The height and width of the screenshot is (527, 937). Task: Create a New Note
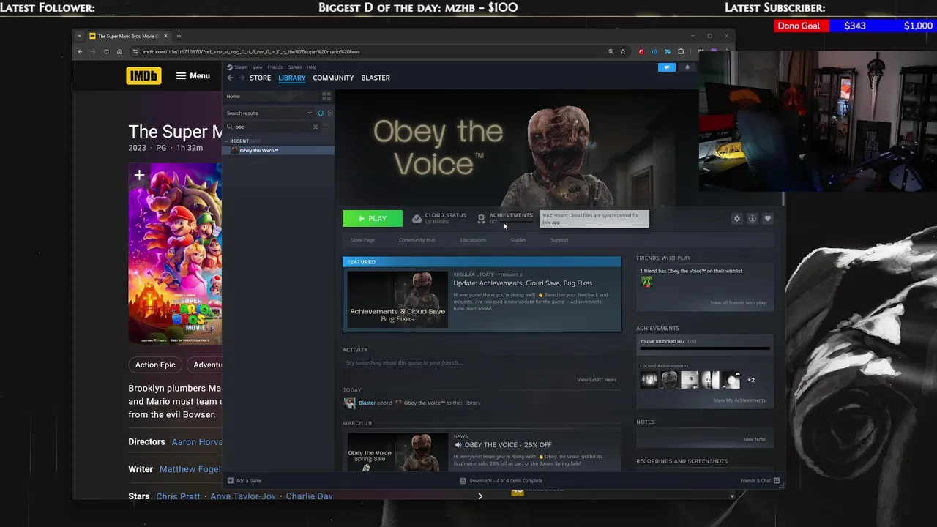tap(754, 439)
